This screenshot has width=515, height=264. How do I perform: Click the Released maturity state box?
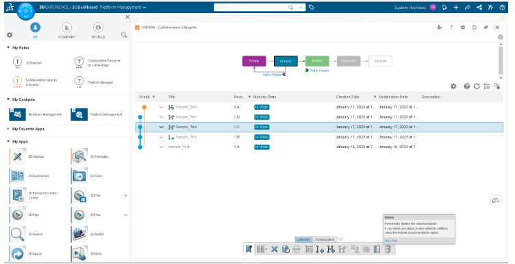click(x=349, y=61)
